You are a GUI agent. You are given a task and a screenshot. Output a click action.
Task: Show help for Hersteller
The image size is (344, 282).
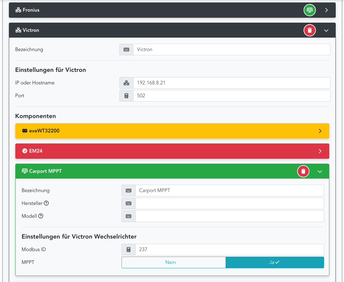[46, 203]
